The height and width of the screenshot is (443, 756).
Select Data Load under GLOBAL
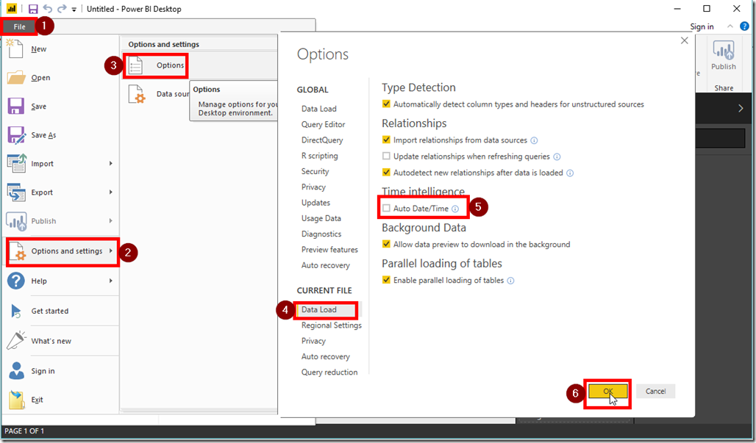[319, 109]
